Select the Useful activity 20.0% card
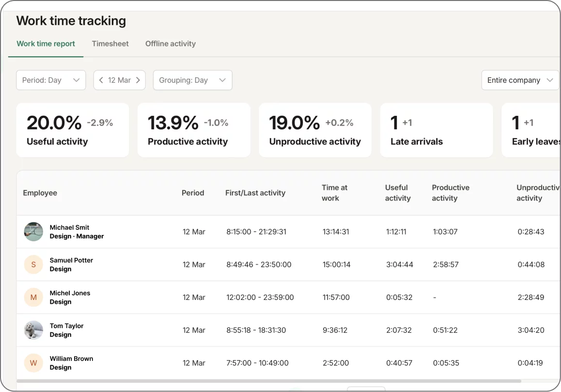 click(x=73, y=130)
